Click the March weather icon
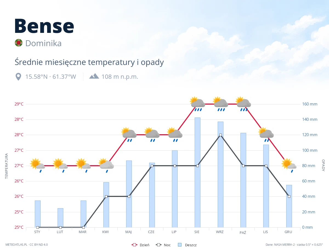The width and height of the screenshot is (329, 252). tap(83, 165)
